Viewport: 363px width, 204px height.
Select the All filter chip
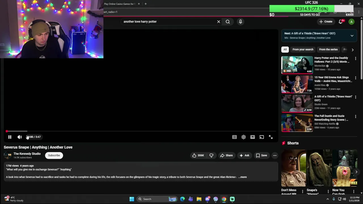tap(285, 49)
